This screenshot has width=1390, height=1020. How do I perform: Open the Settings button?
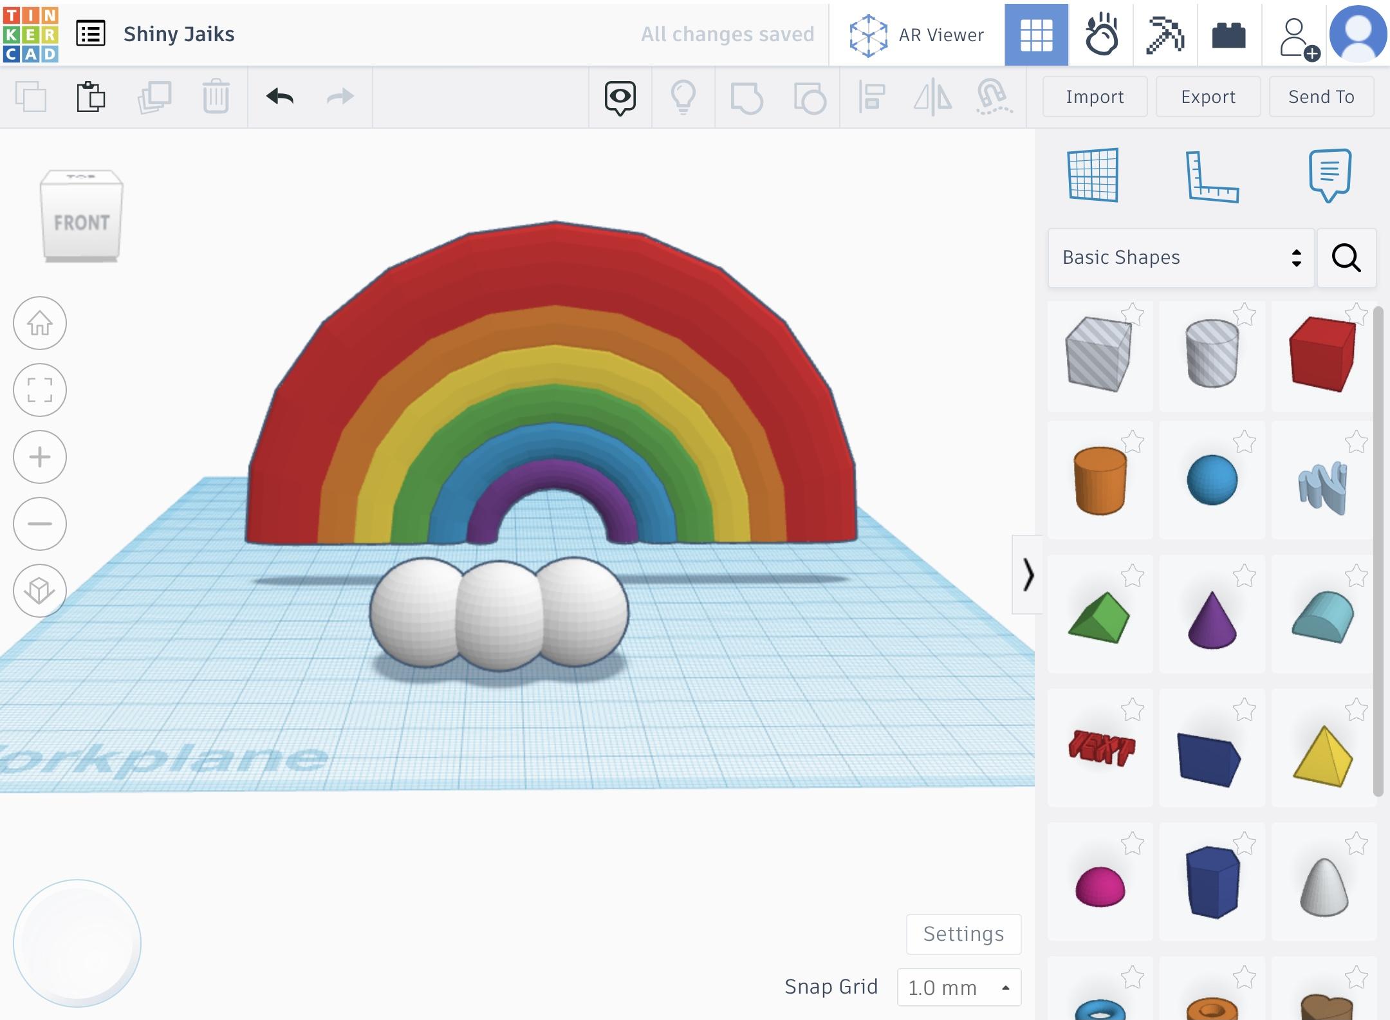(963, 934)
